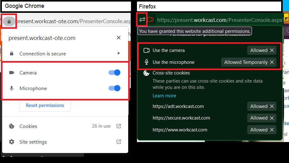Remove Allowed for adt.workcast.com
This screenshot has height=163, width=289.
(x=272, y=106)
